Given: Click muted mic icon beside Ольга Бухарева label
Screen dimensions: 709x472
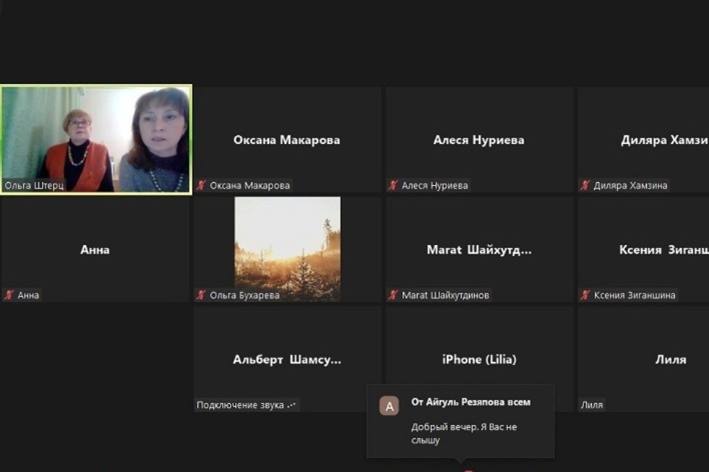Looking at the screenshot, I should tap(201, 295).
